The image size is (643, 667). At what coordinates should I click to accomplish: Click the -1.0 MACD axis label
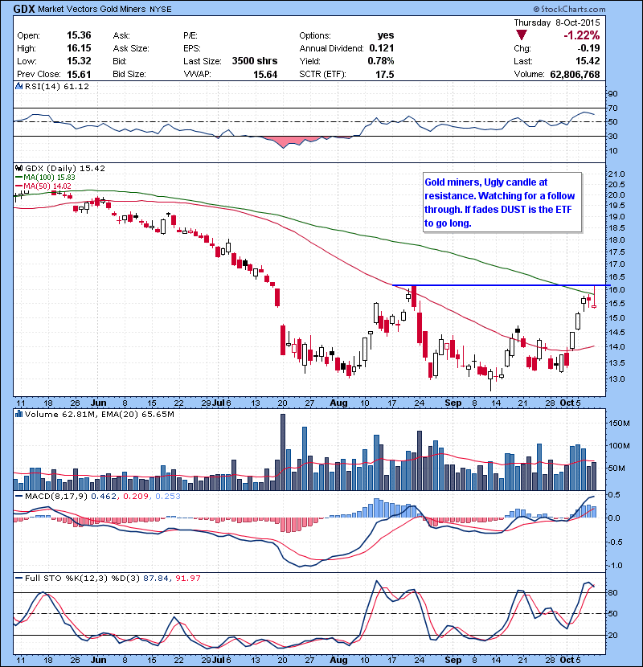616,565
